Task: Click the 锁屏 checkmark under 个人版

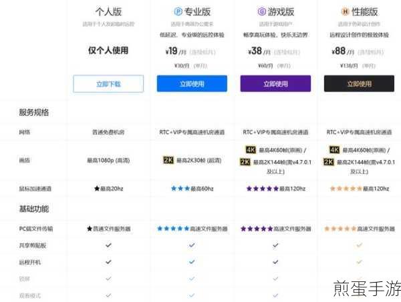Action: (108, 279)
